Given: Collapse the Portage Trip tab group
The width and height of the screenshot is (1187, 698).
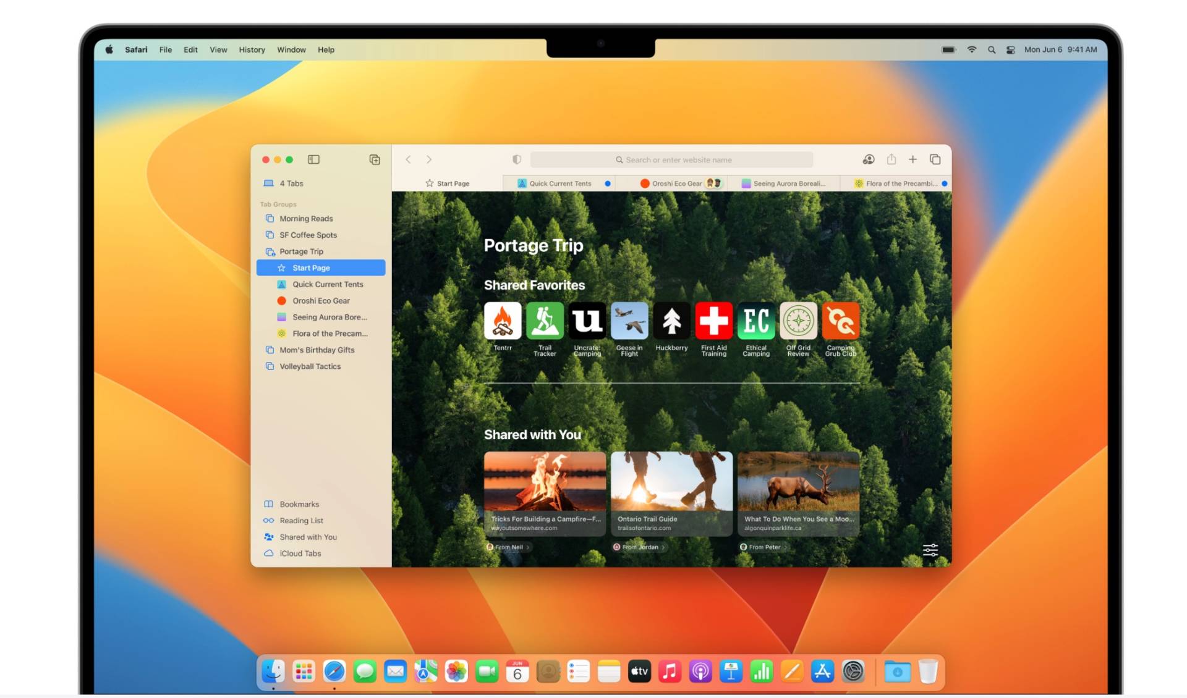Looking at the screenshot, I should coord(321,251).
